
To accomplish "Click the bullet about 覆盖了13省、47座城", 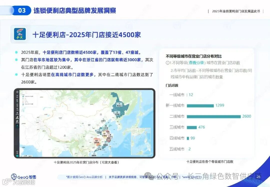I will coord(81,52).
